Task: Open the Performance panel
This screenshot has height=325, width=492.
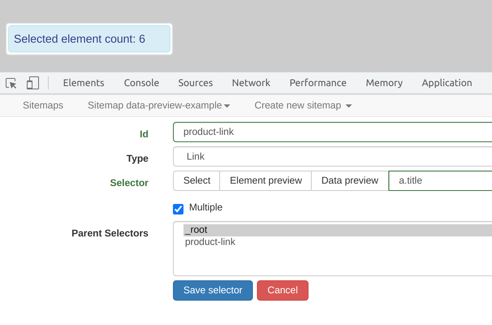Action: (x=318, y=83)
